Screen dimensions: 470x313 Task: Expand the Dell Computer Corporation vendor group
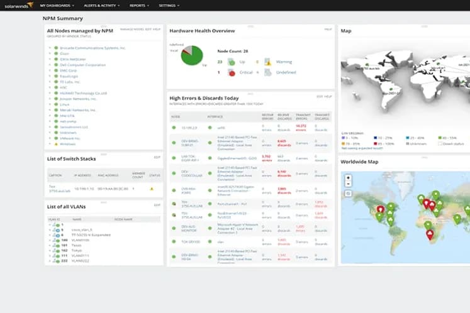pos(50,65)
